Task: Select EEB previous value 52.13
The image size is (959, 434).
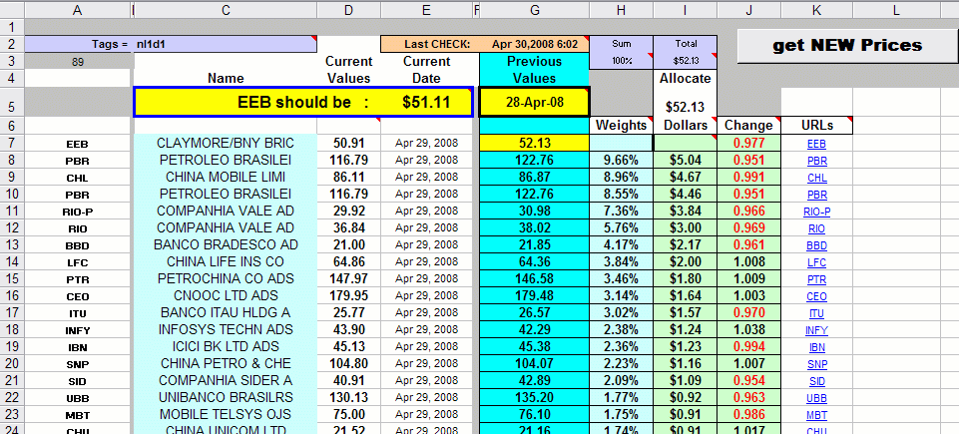Action: point(535,144)
